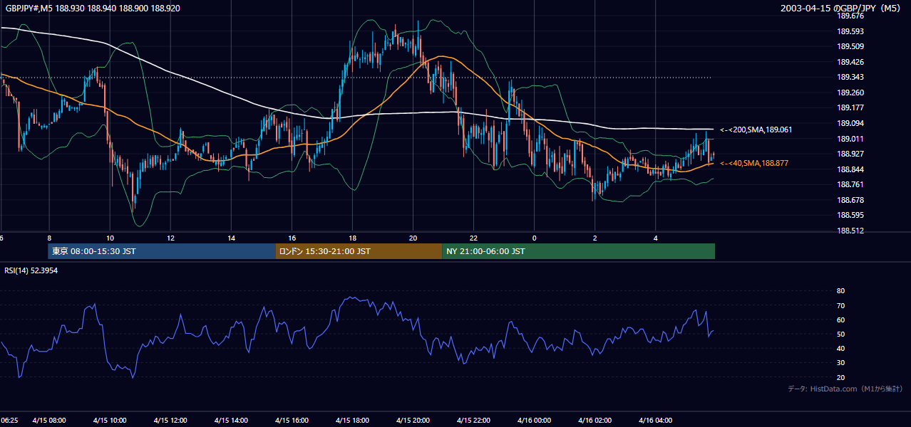This screenshot has height=427, width=911.
Task: Click the 4/15 14:00 date label
Action: point(230,421)
